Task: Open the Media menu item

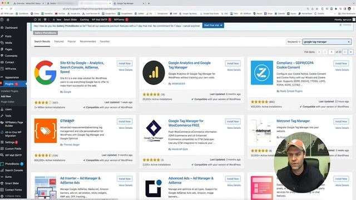Action: (x=8, y=43)
